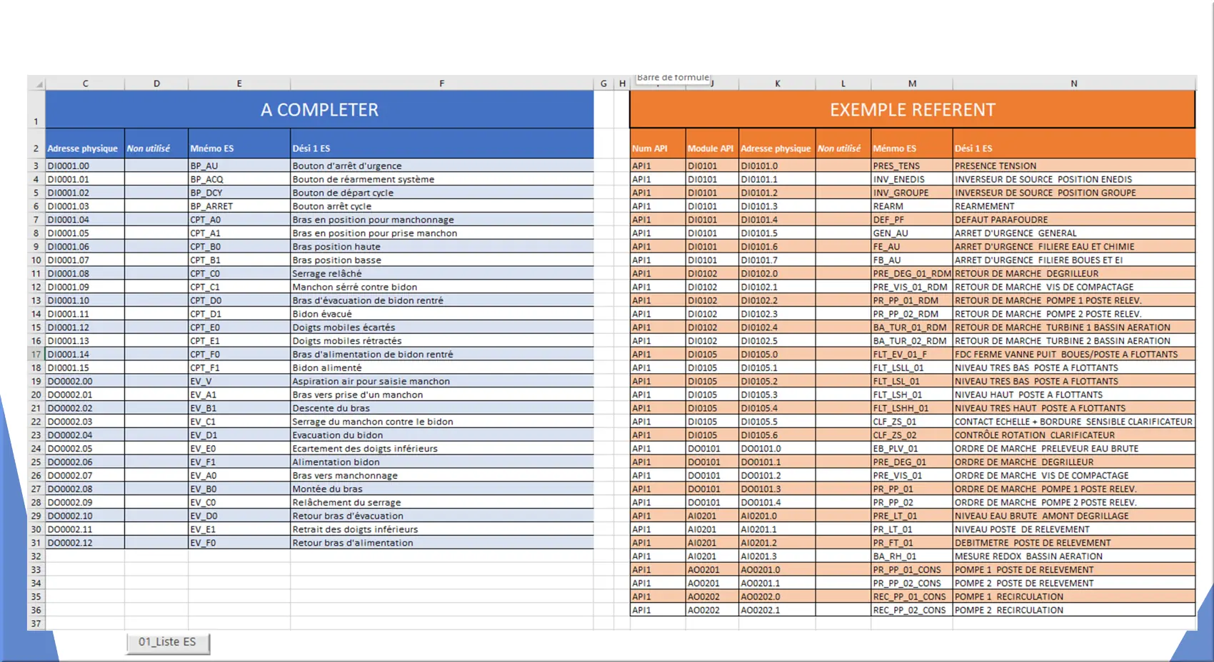1214x662 pixels.
Task: Select column C header
Action: point(85,83)
